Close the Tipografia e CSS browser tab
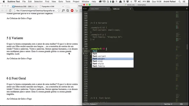Viewport: 189px width, 106px height. click(x=63, y=6)
